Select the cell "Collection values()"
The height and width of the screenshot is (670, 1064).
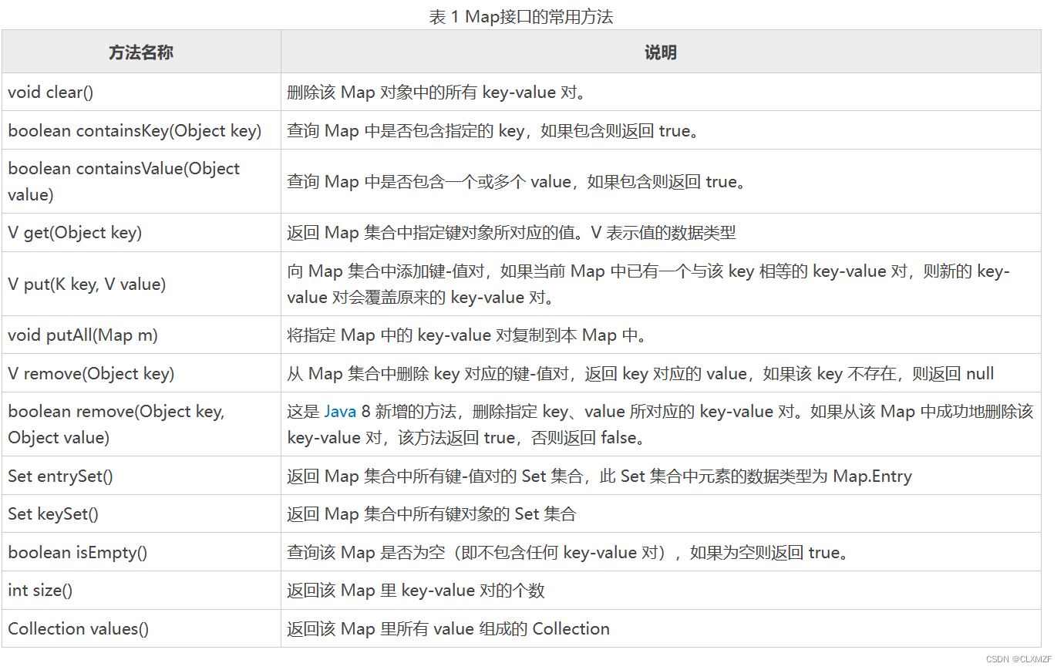[141, 628]
